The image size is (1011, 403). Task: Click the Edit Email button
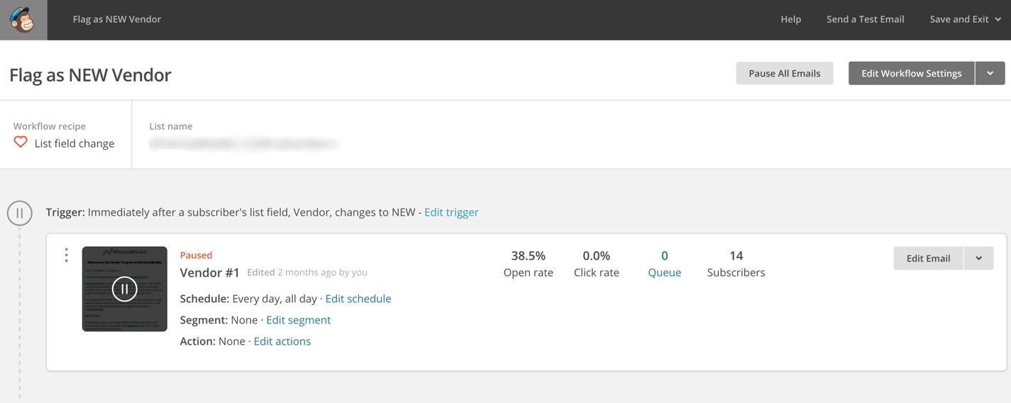click(x=928, y=258)
